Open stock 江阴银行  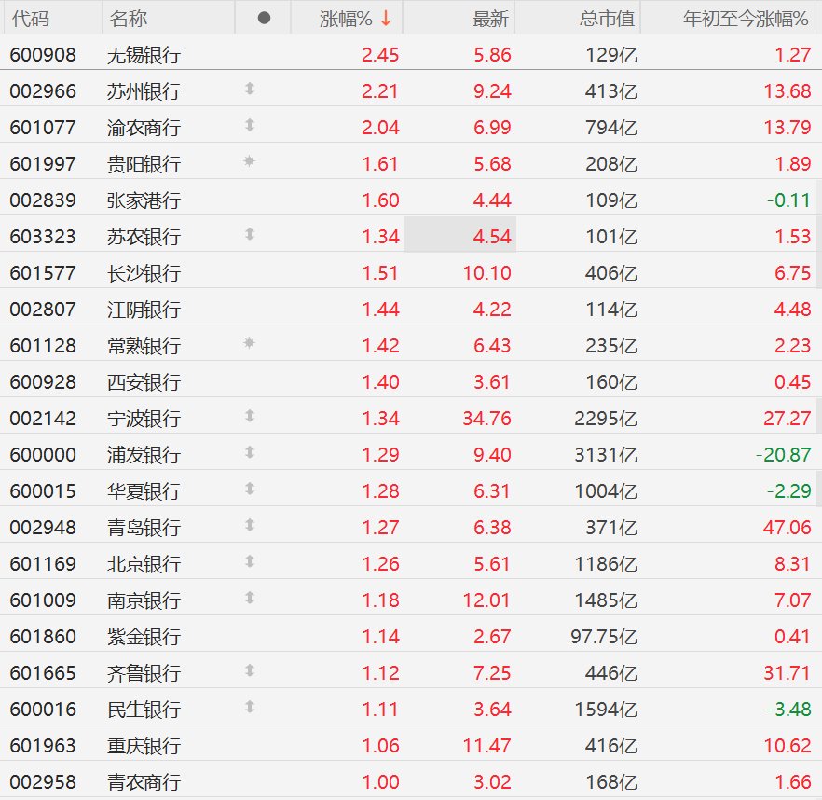[x=144, y=309]
